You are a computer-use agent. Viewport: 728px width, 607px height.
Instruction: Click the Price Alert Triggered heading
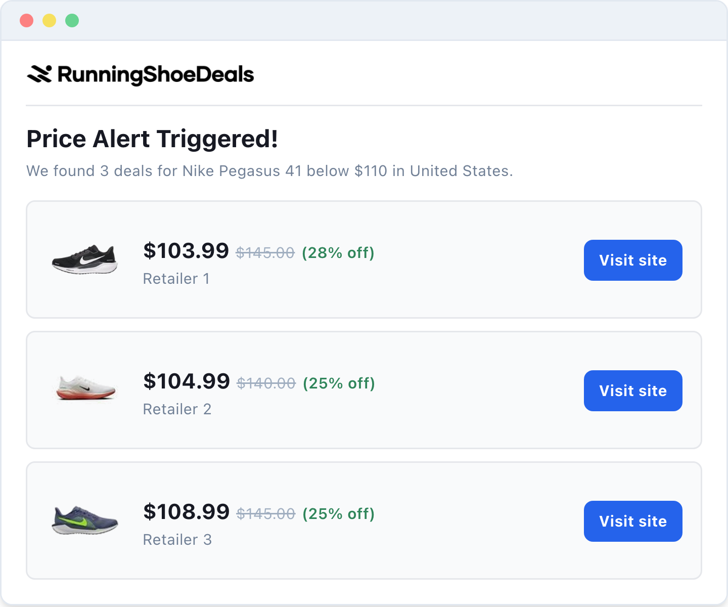tap(152, 140)
